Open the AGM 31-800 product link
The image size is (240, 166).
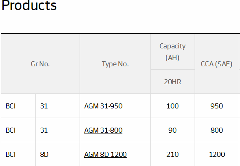click(103, 130)
